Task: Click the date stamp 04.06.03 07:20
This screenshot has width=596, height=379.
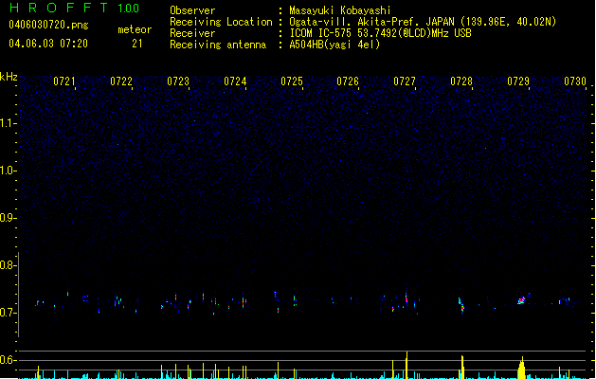Action: pos(48,44)
